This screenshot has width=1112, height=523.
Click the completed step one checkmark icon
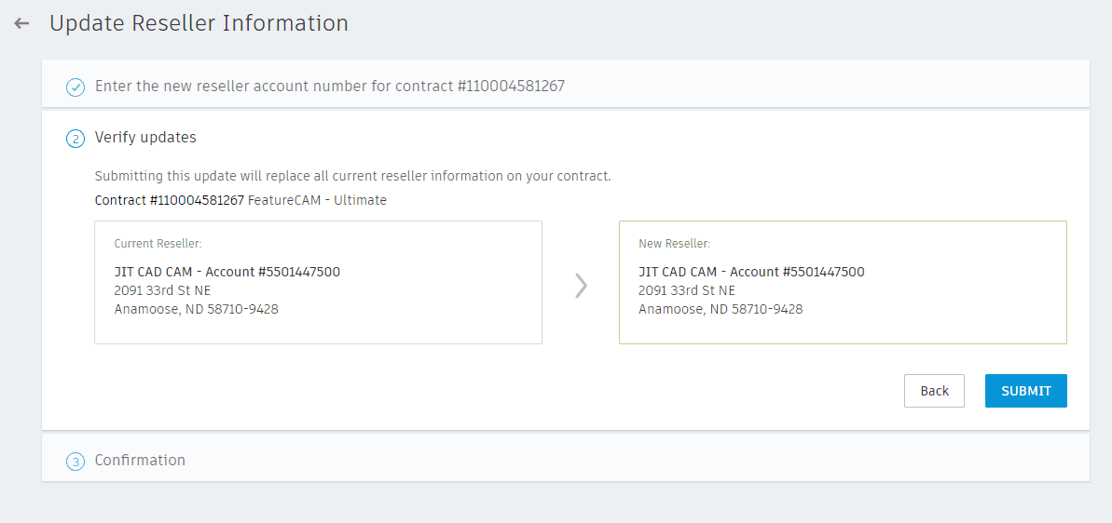pos(76,87)
